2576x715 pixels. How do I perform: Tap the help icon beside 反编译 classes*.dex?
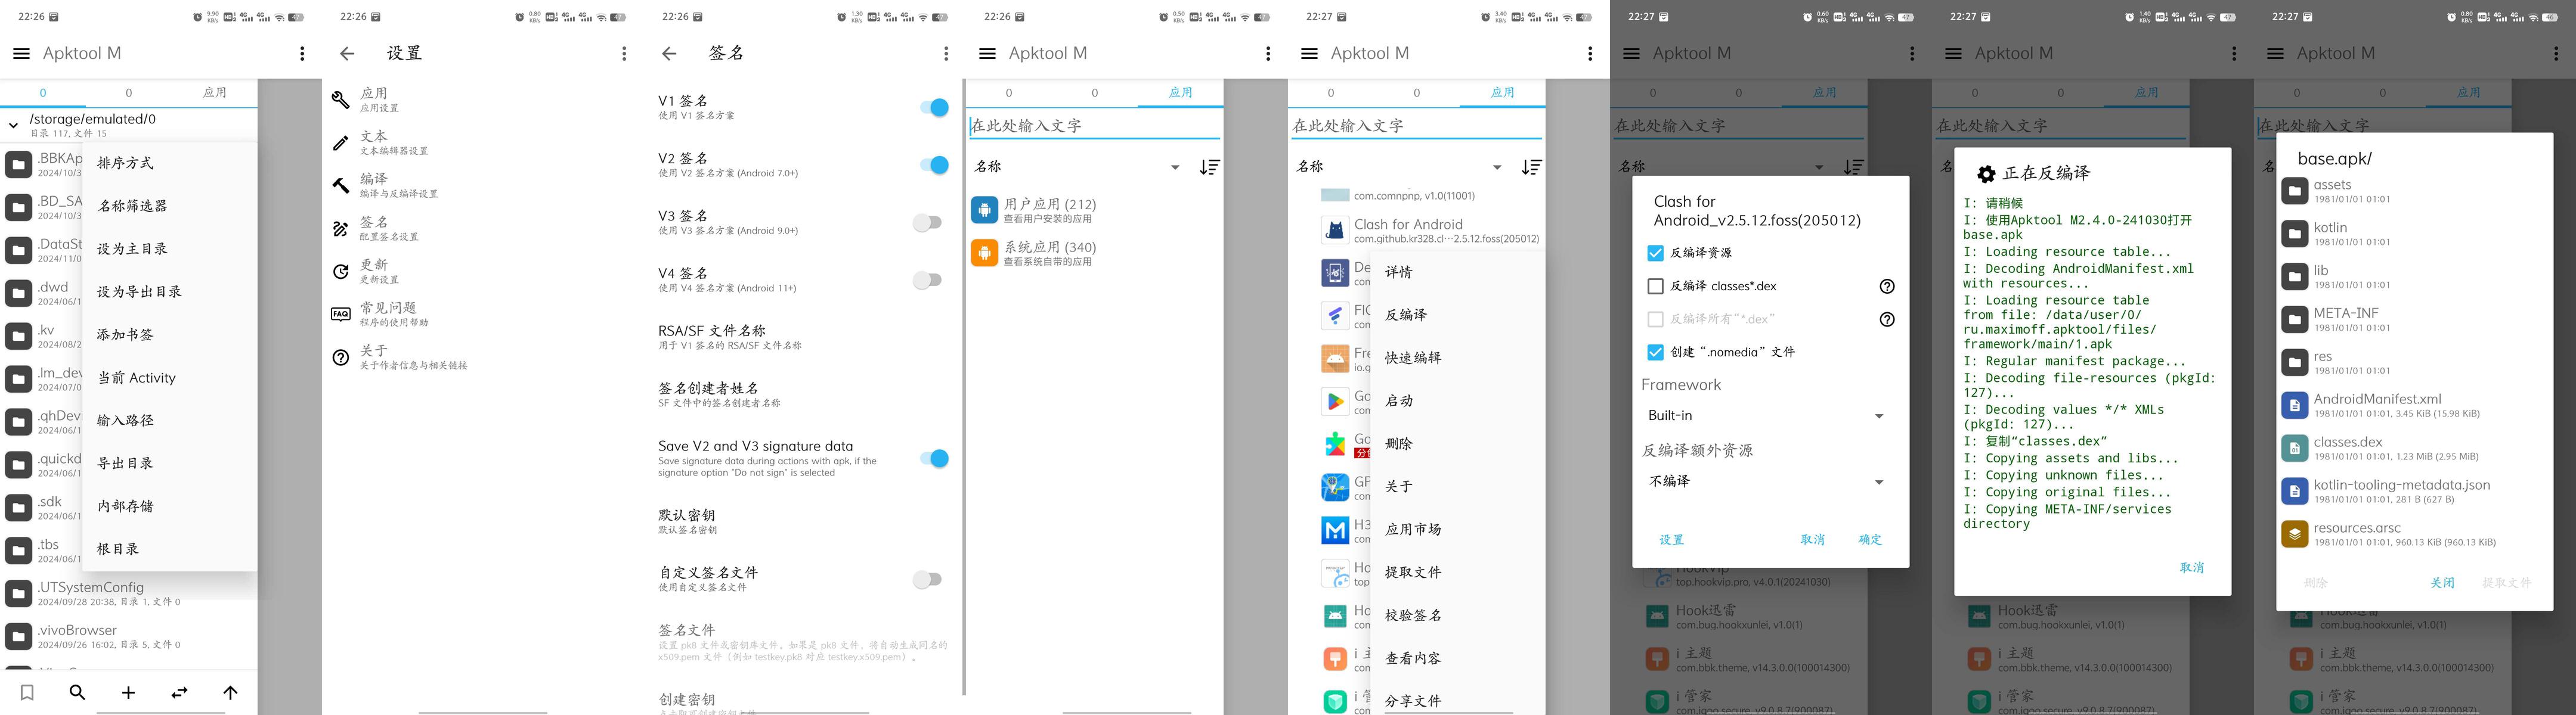(1887, 287)
